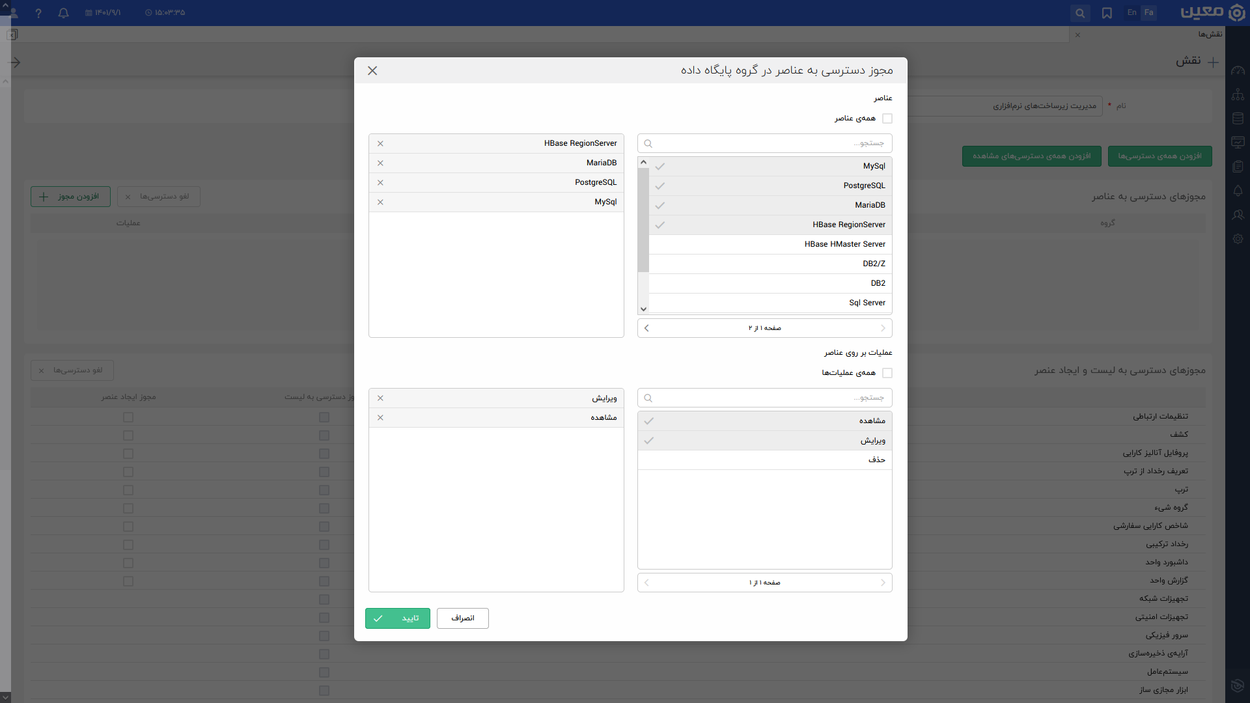The height and width of the screenshot is (703, 1250).
Task: Remove MySql from selected elements list
Action: (380, 202)
